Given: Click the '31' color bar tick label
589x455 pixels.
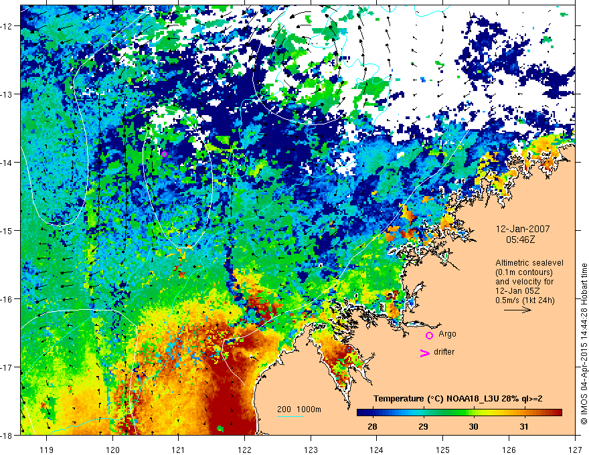Looking at the screenshot, I should pos(524,426).
